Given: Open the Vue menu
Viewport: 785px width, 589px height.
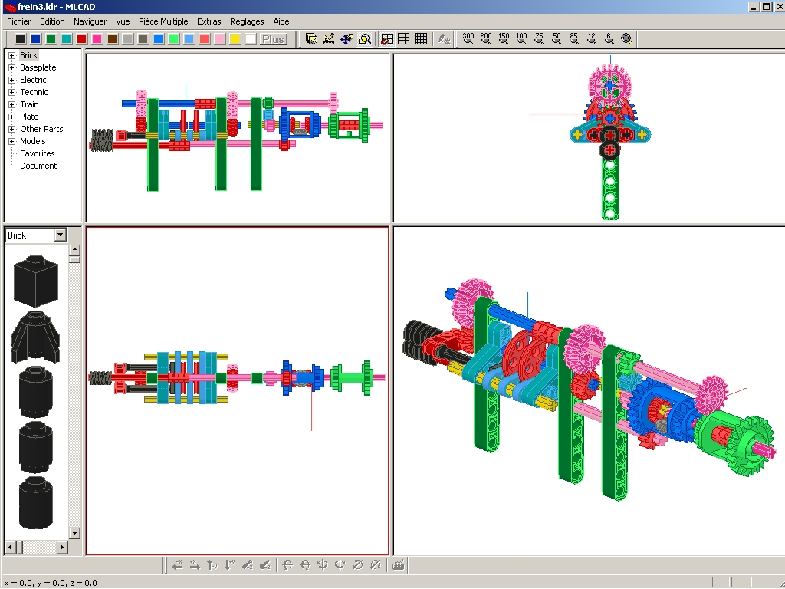Looking at the screenshot, I should (123, 21).
